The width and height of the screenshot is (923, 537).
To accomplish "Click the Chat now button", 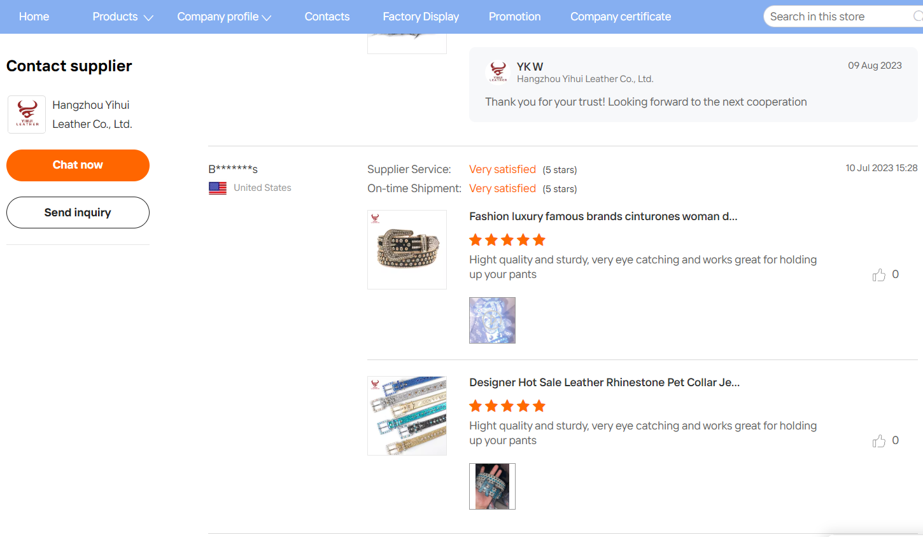I will coord(78,165).
